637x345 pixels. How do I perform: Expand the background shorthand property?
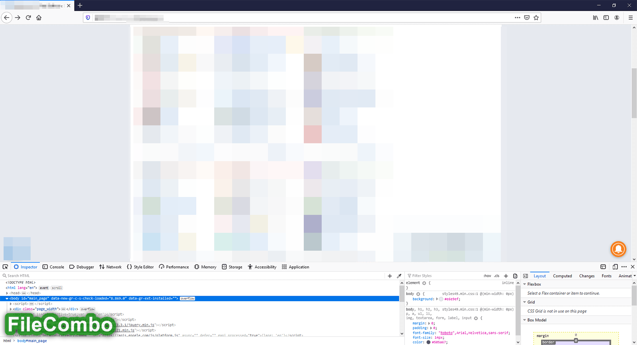pyautogui.click(x=437, y=299)
